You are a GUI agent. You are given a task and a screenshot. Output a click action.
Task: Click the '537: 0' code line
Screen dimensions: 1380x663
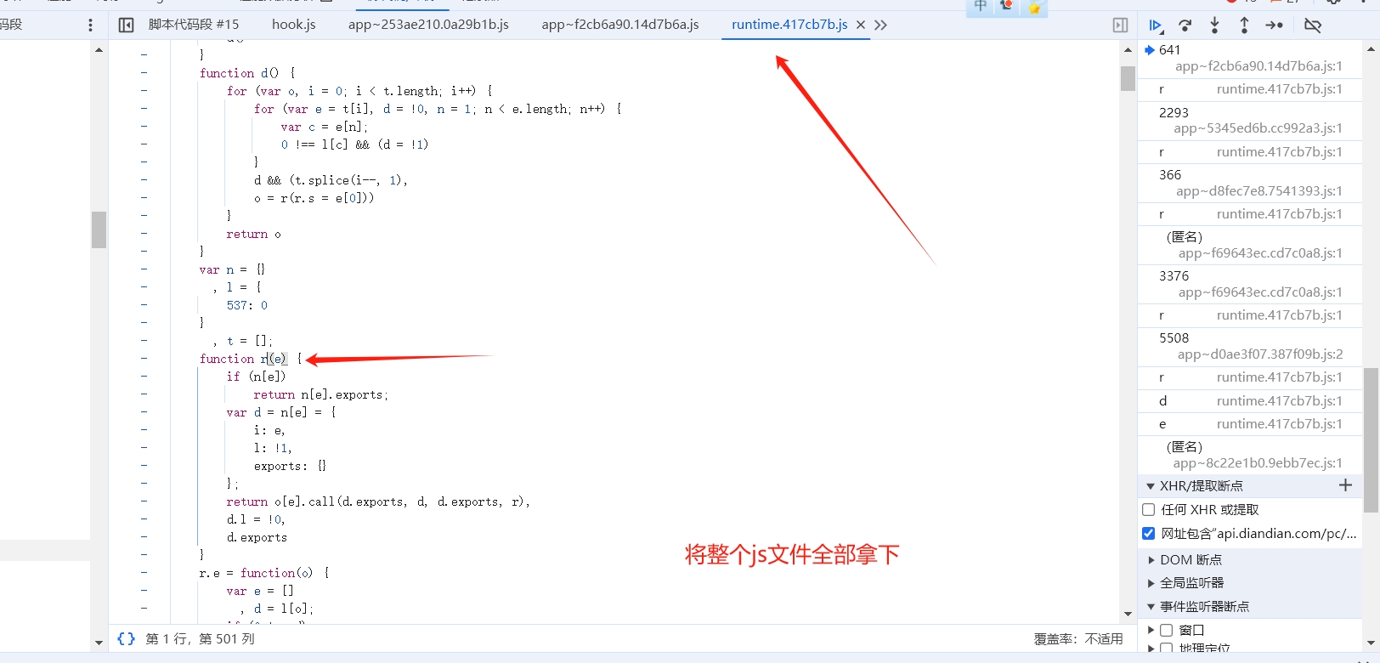pyautogui.click(x=247, y=305)
